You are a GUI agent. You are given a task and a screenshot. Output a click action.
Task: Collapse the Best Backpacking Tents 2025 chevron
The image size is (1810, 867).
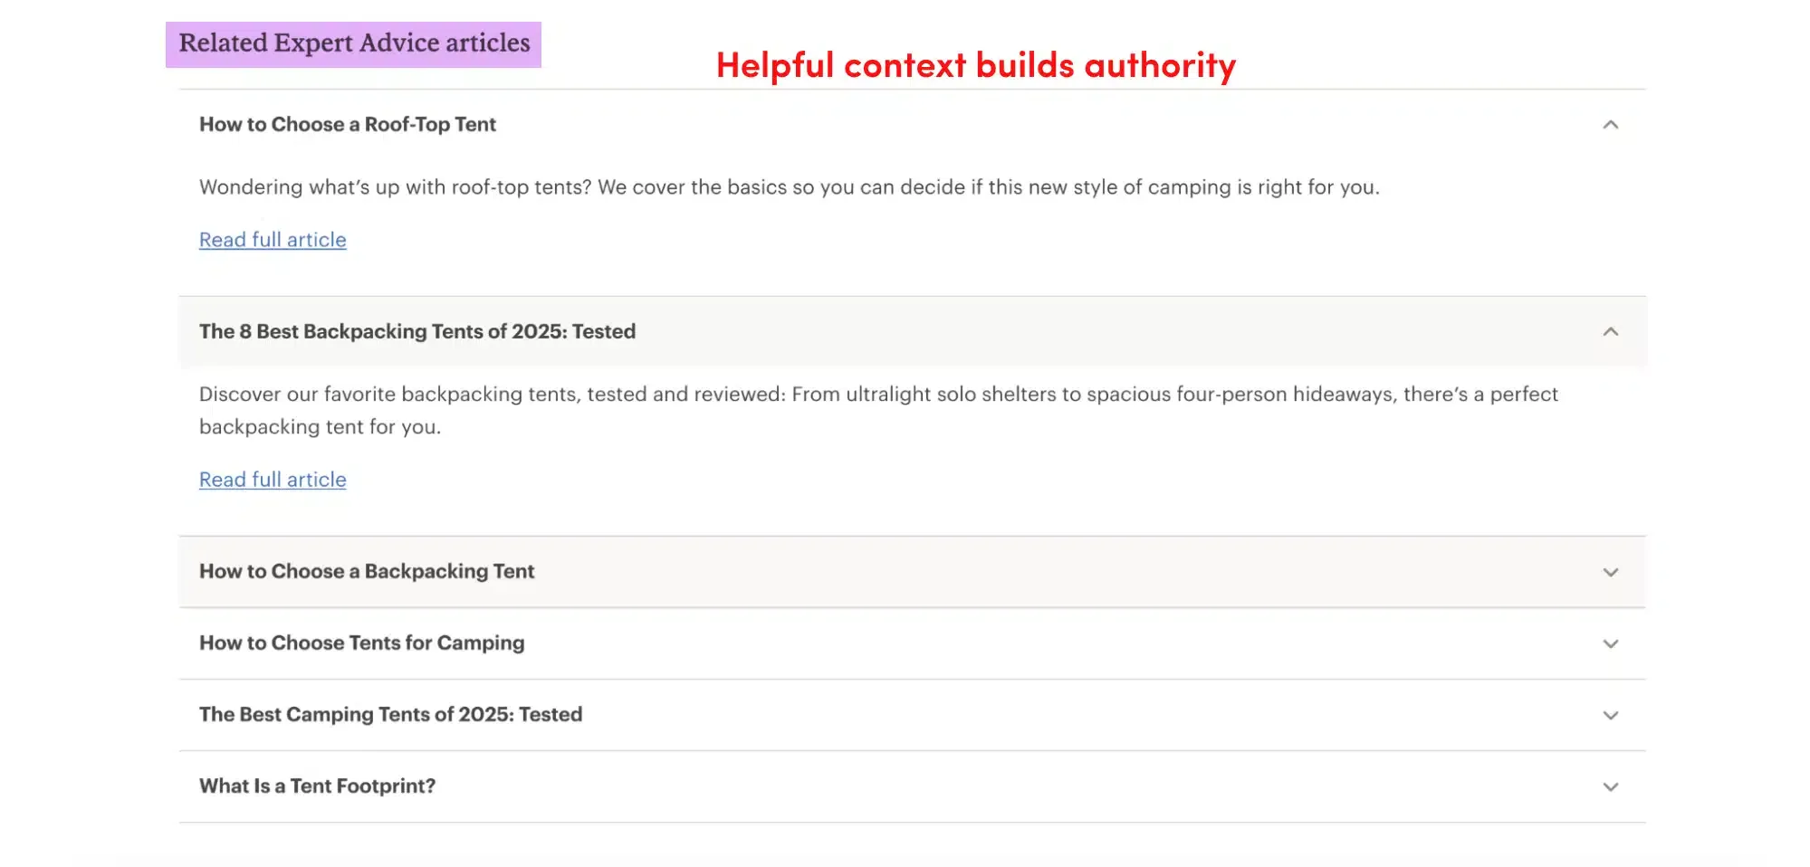click(1611, 332)
